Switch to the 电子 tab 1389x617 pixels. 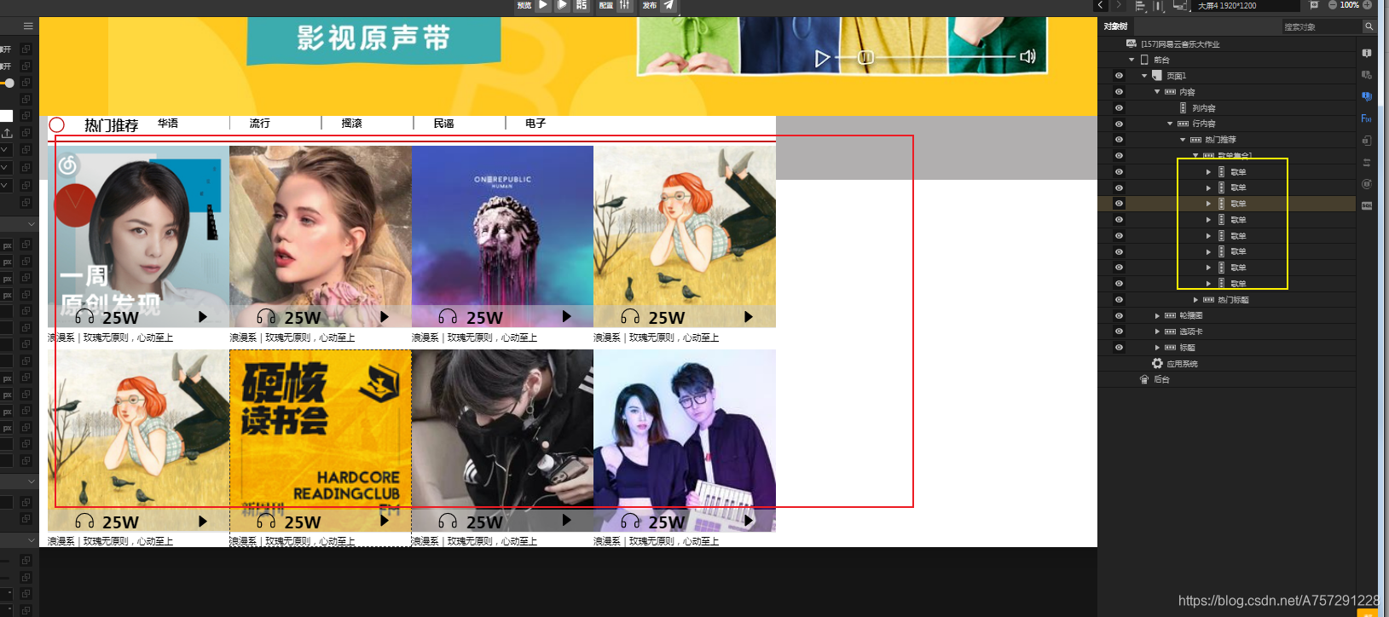click(x=536, y=124)
